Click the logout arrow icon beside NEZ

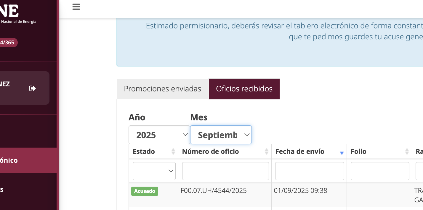click(x=33, y=88)
